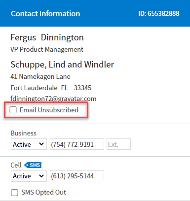190x201 pixels.
Task: Click the company name Schuppe, Lind and Windler
Action: tap(62, 65)
